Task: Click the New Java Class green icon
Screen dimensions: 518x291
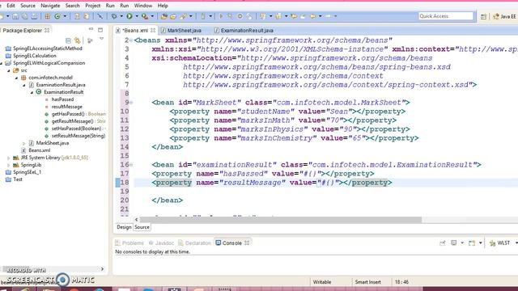Action: (57, 16)
